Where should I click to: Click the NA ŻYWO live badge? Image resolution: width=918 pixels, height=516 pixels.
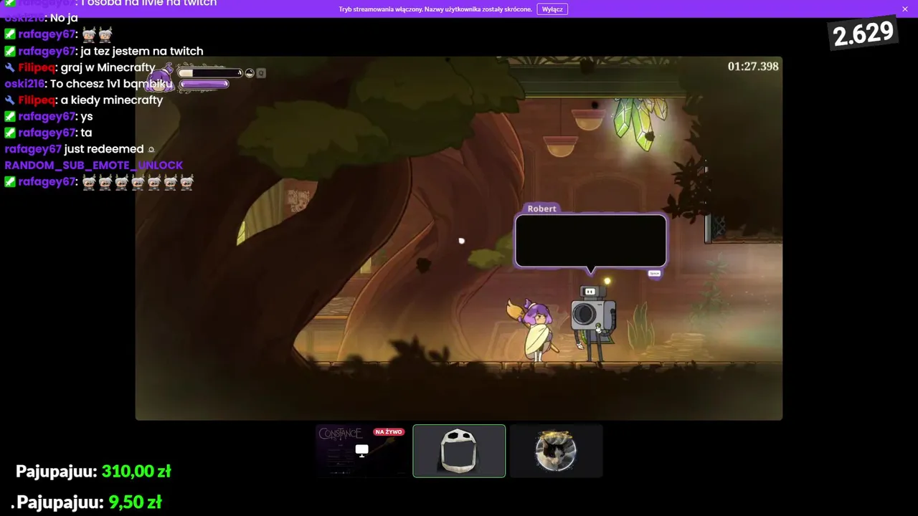389,432
